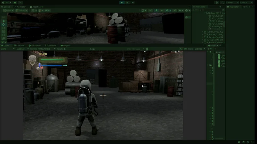Select P01_1_Char in Hierarchy

216,16
